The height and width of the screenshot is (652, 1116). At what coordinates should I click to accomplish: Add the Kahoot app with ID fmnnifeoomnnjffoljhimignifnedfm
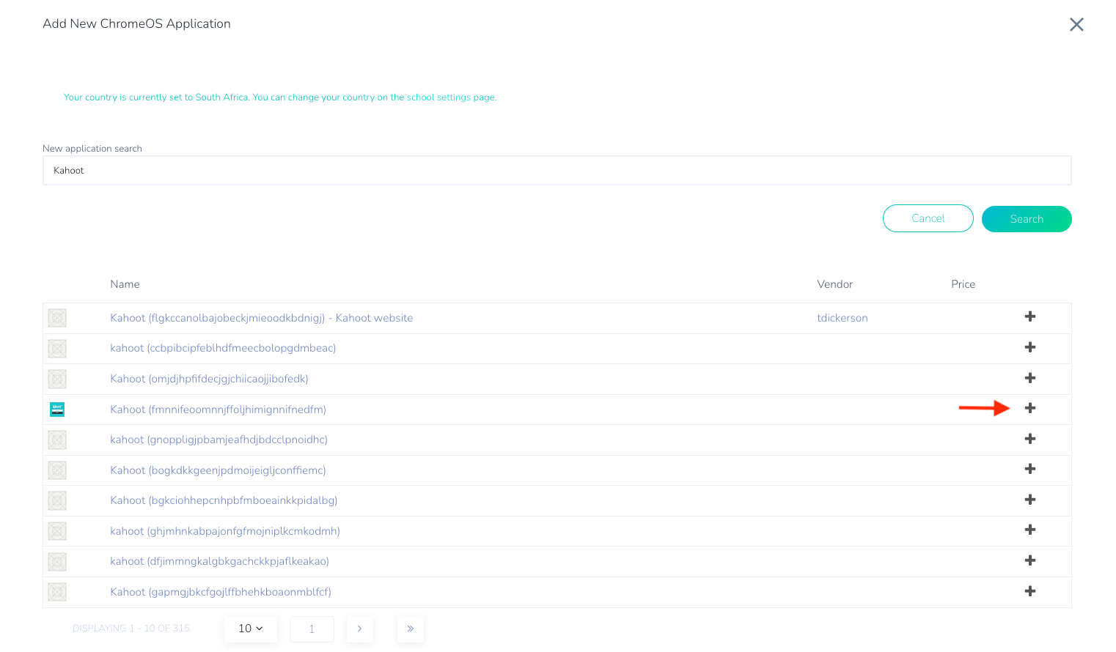1029,408
